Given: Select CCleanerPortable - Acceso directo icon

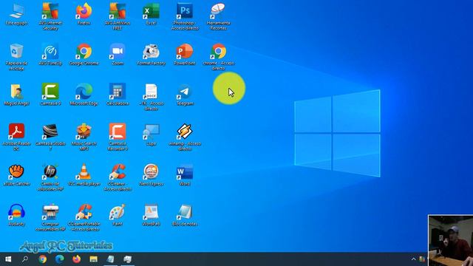Looking at the screenshot, I should pos(84,217).
